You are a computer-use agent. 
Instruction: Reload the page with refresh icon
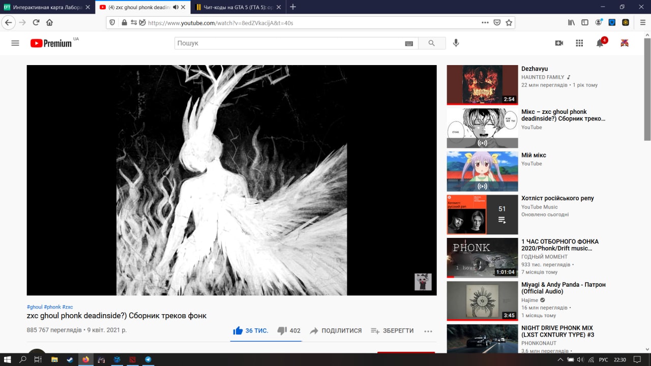pyautogui.click(x=36, y=22)
